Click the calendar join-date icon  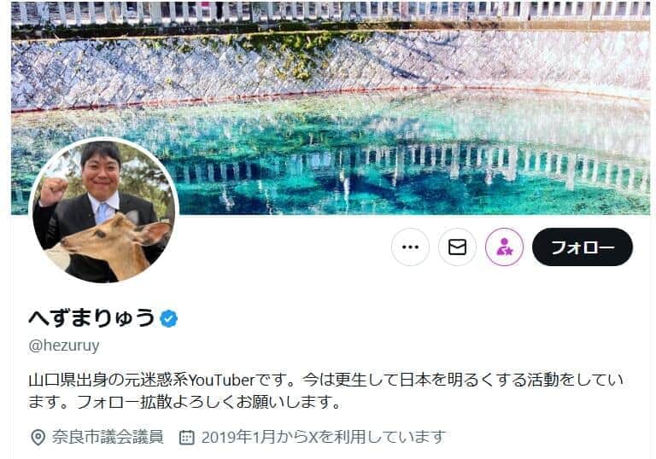186,438
